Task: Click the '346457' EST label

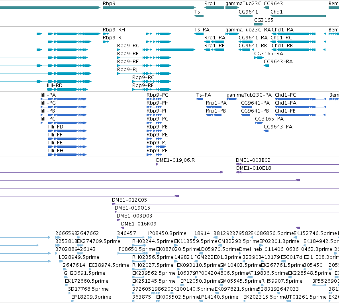Action: tap(126, 233)
